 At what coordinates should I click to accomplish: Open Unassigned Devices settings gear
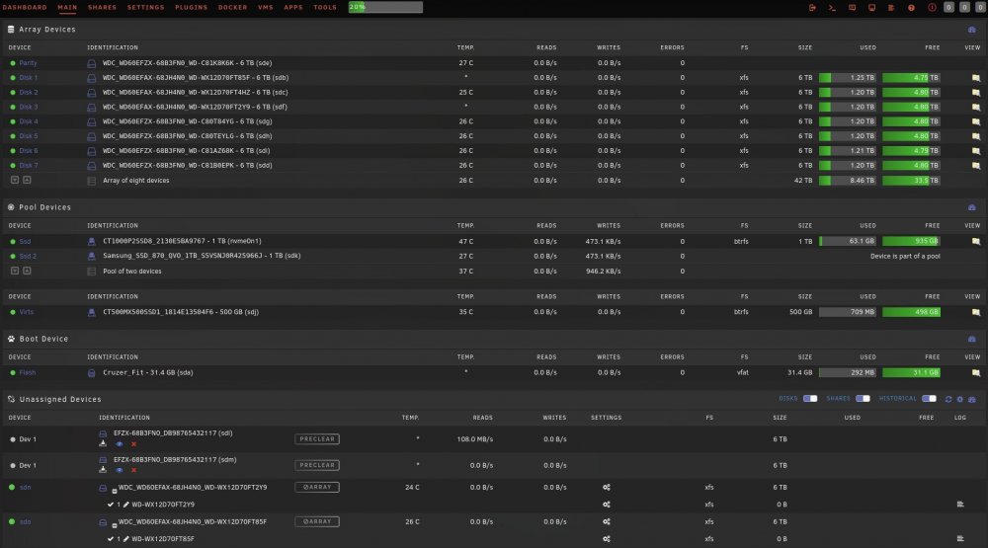[960, 399]
